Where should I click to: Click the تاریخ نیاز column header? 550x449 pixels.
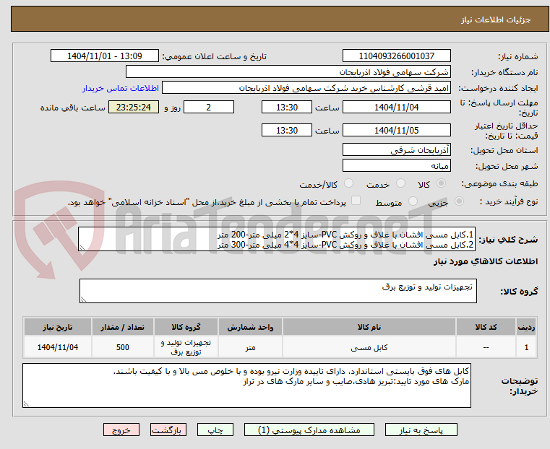(x=58, y=327)
